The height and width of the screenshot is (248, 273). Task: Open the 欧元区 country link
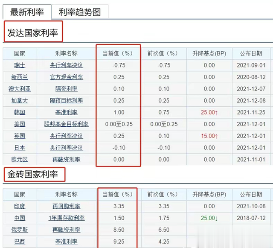coord(20,160)
